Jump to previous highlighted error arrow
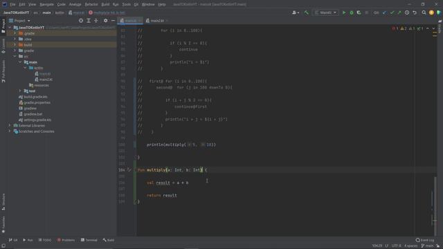The image size is (443, 249). pos(428,28)
